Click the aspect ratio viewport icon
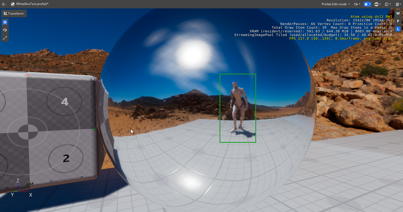Screen dimensions: 403x212 387,4
